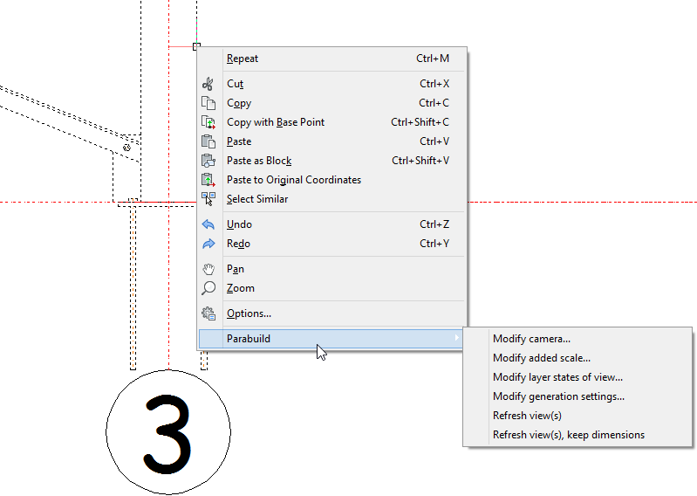Open Options... from the menu
Viewport: 697px width, 496px height.
click(331, 313)
